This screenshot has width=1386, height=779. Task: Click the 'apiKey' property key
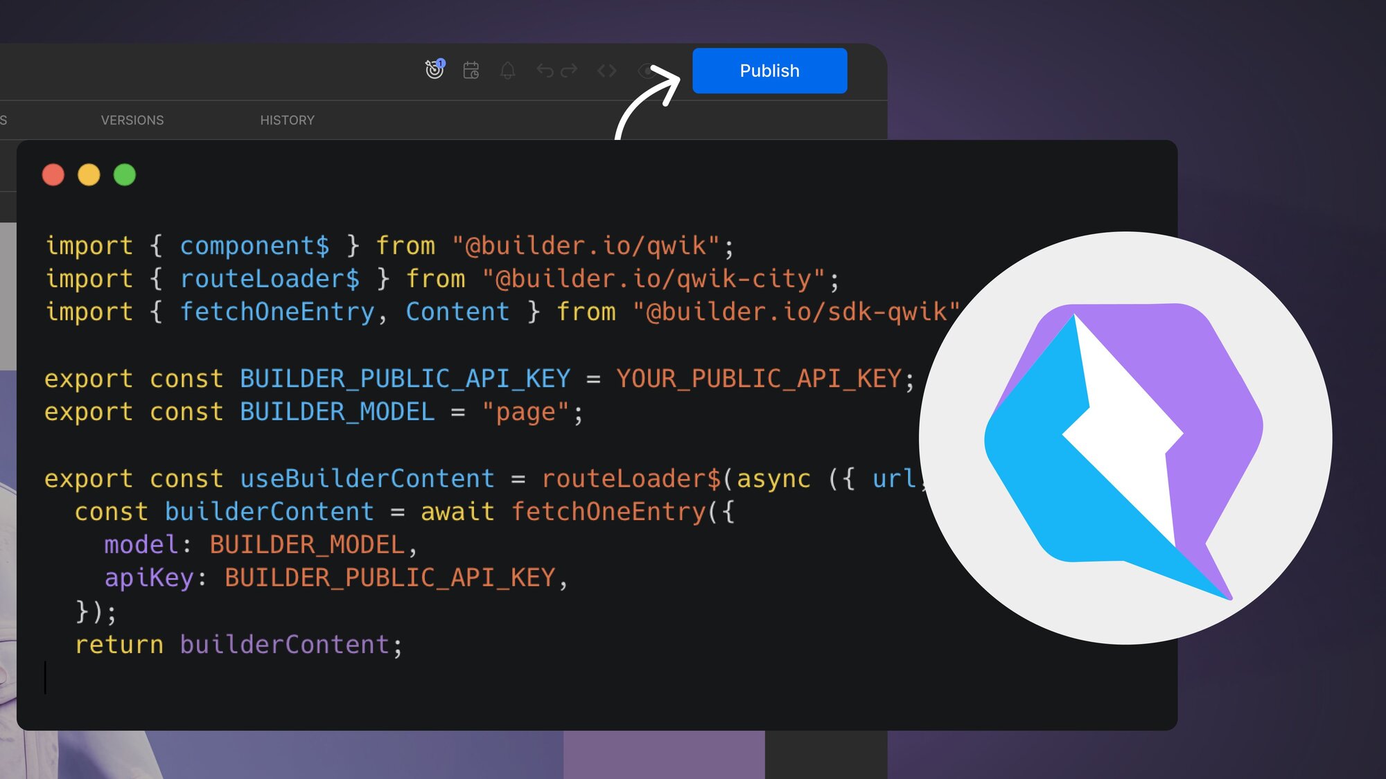(x=149, y=578)
